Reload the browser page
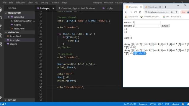This screenshot has width=189, height=106. point(135,12)
